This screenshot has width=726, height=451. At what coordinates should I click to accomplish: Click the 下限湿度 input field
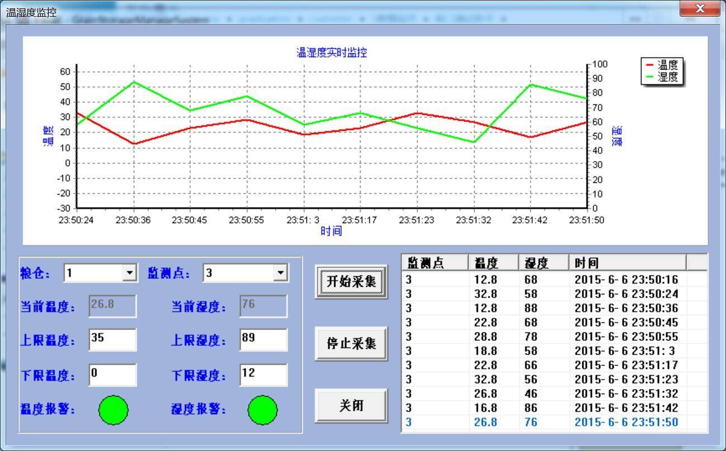click(263, 375)
